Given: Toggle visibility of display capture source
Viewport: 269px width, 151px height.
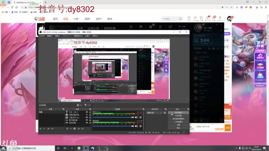Looking at the screenshot, I should (x=87, y=120).
